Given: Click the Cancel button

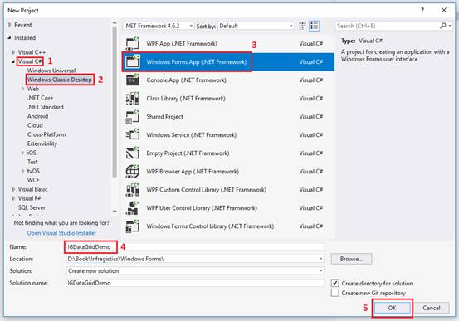Looking at the screenshot, I should [432, 308].
